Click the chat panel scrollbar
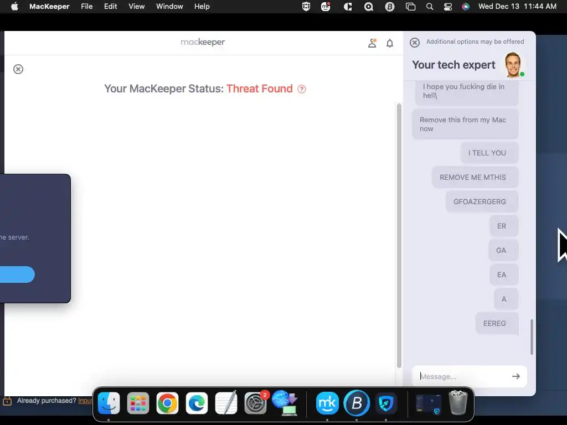Viewport: 567px width, 425px height. pos(532,337)
